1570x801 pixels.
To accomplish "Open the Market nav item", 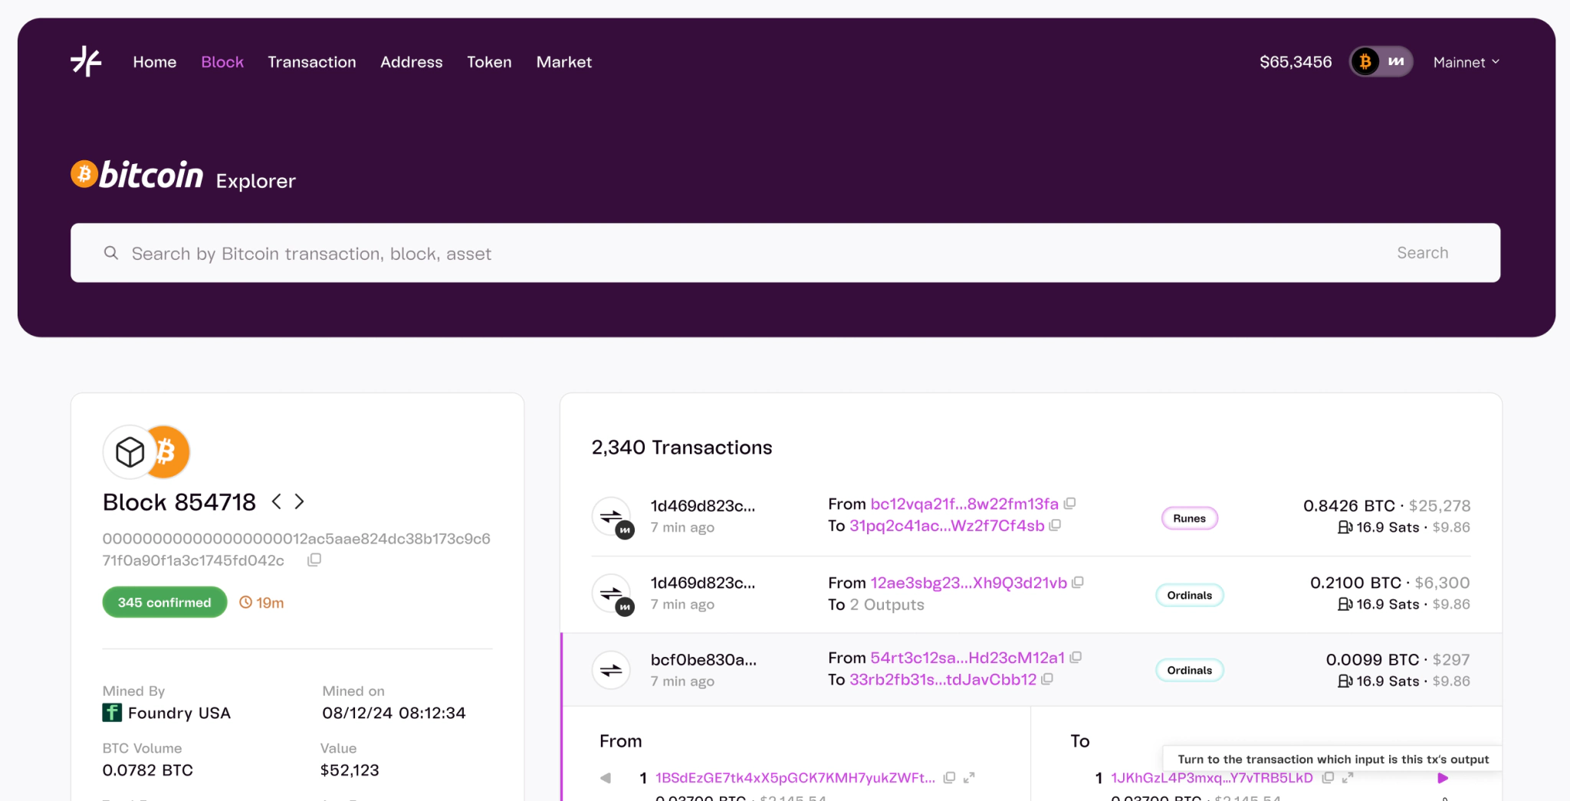I will coord(564,62).
